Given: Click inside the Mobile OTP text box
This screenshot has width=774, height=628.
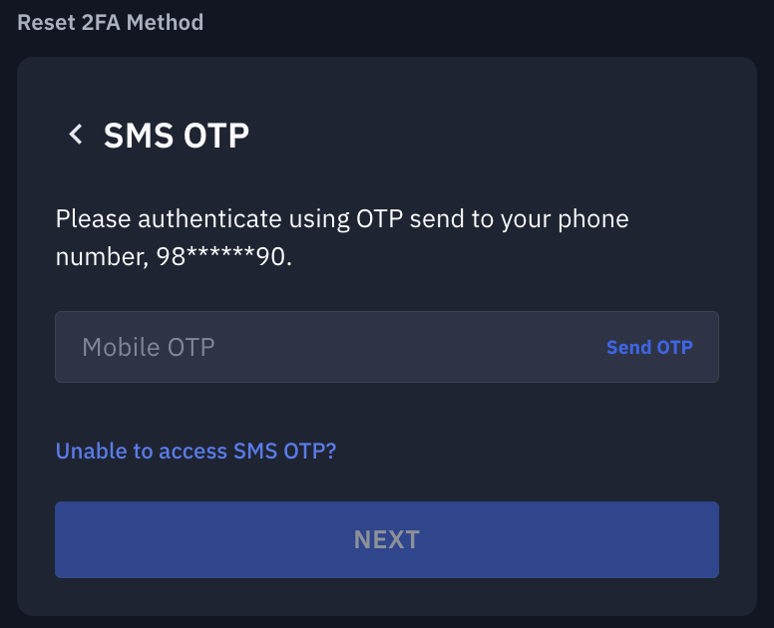Looking at the screenshot, I should pos(329,348).
